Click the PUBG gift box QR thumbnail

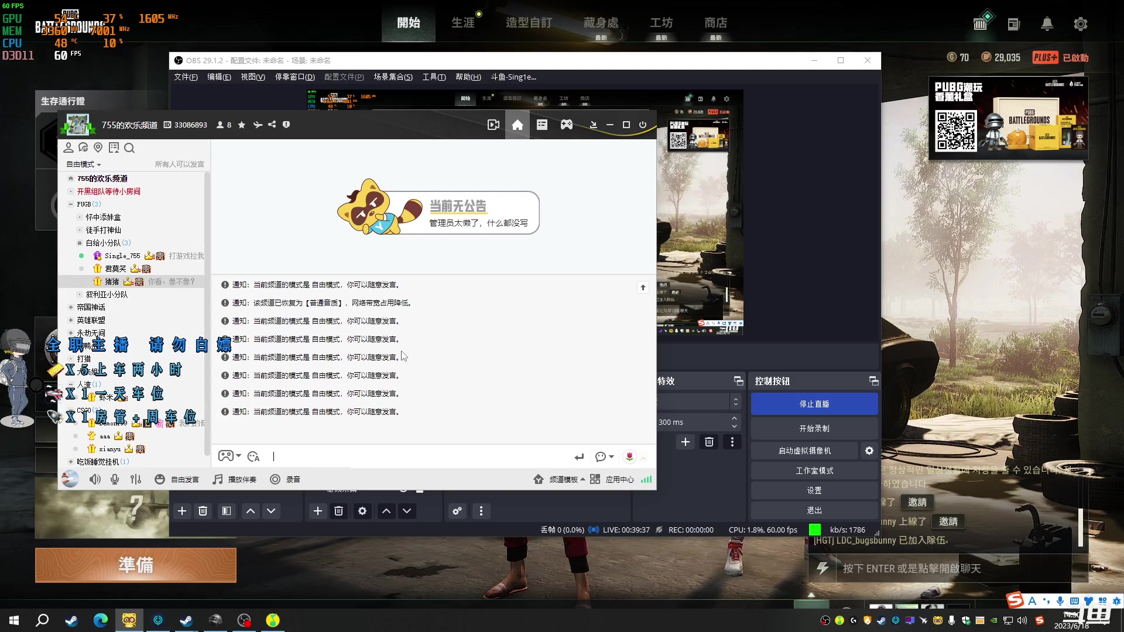(1009, 119)
